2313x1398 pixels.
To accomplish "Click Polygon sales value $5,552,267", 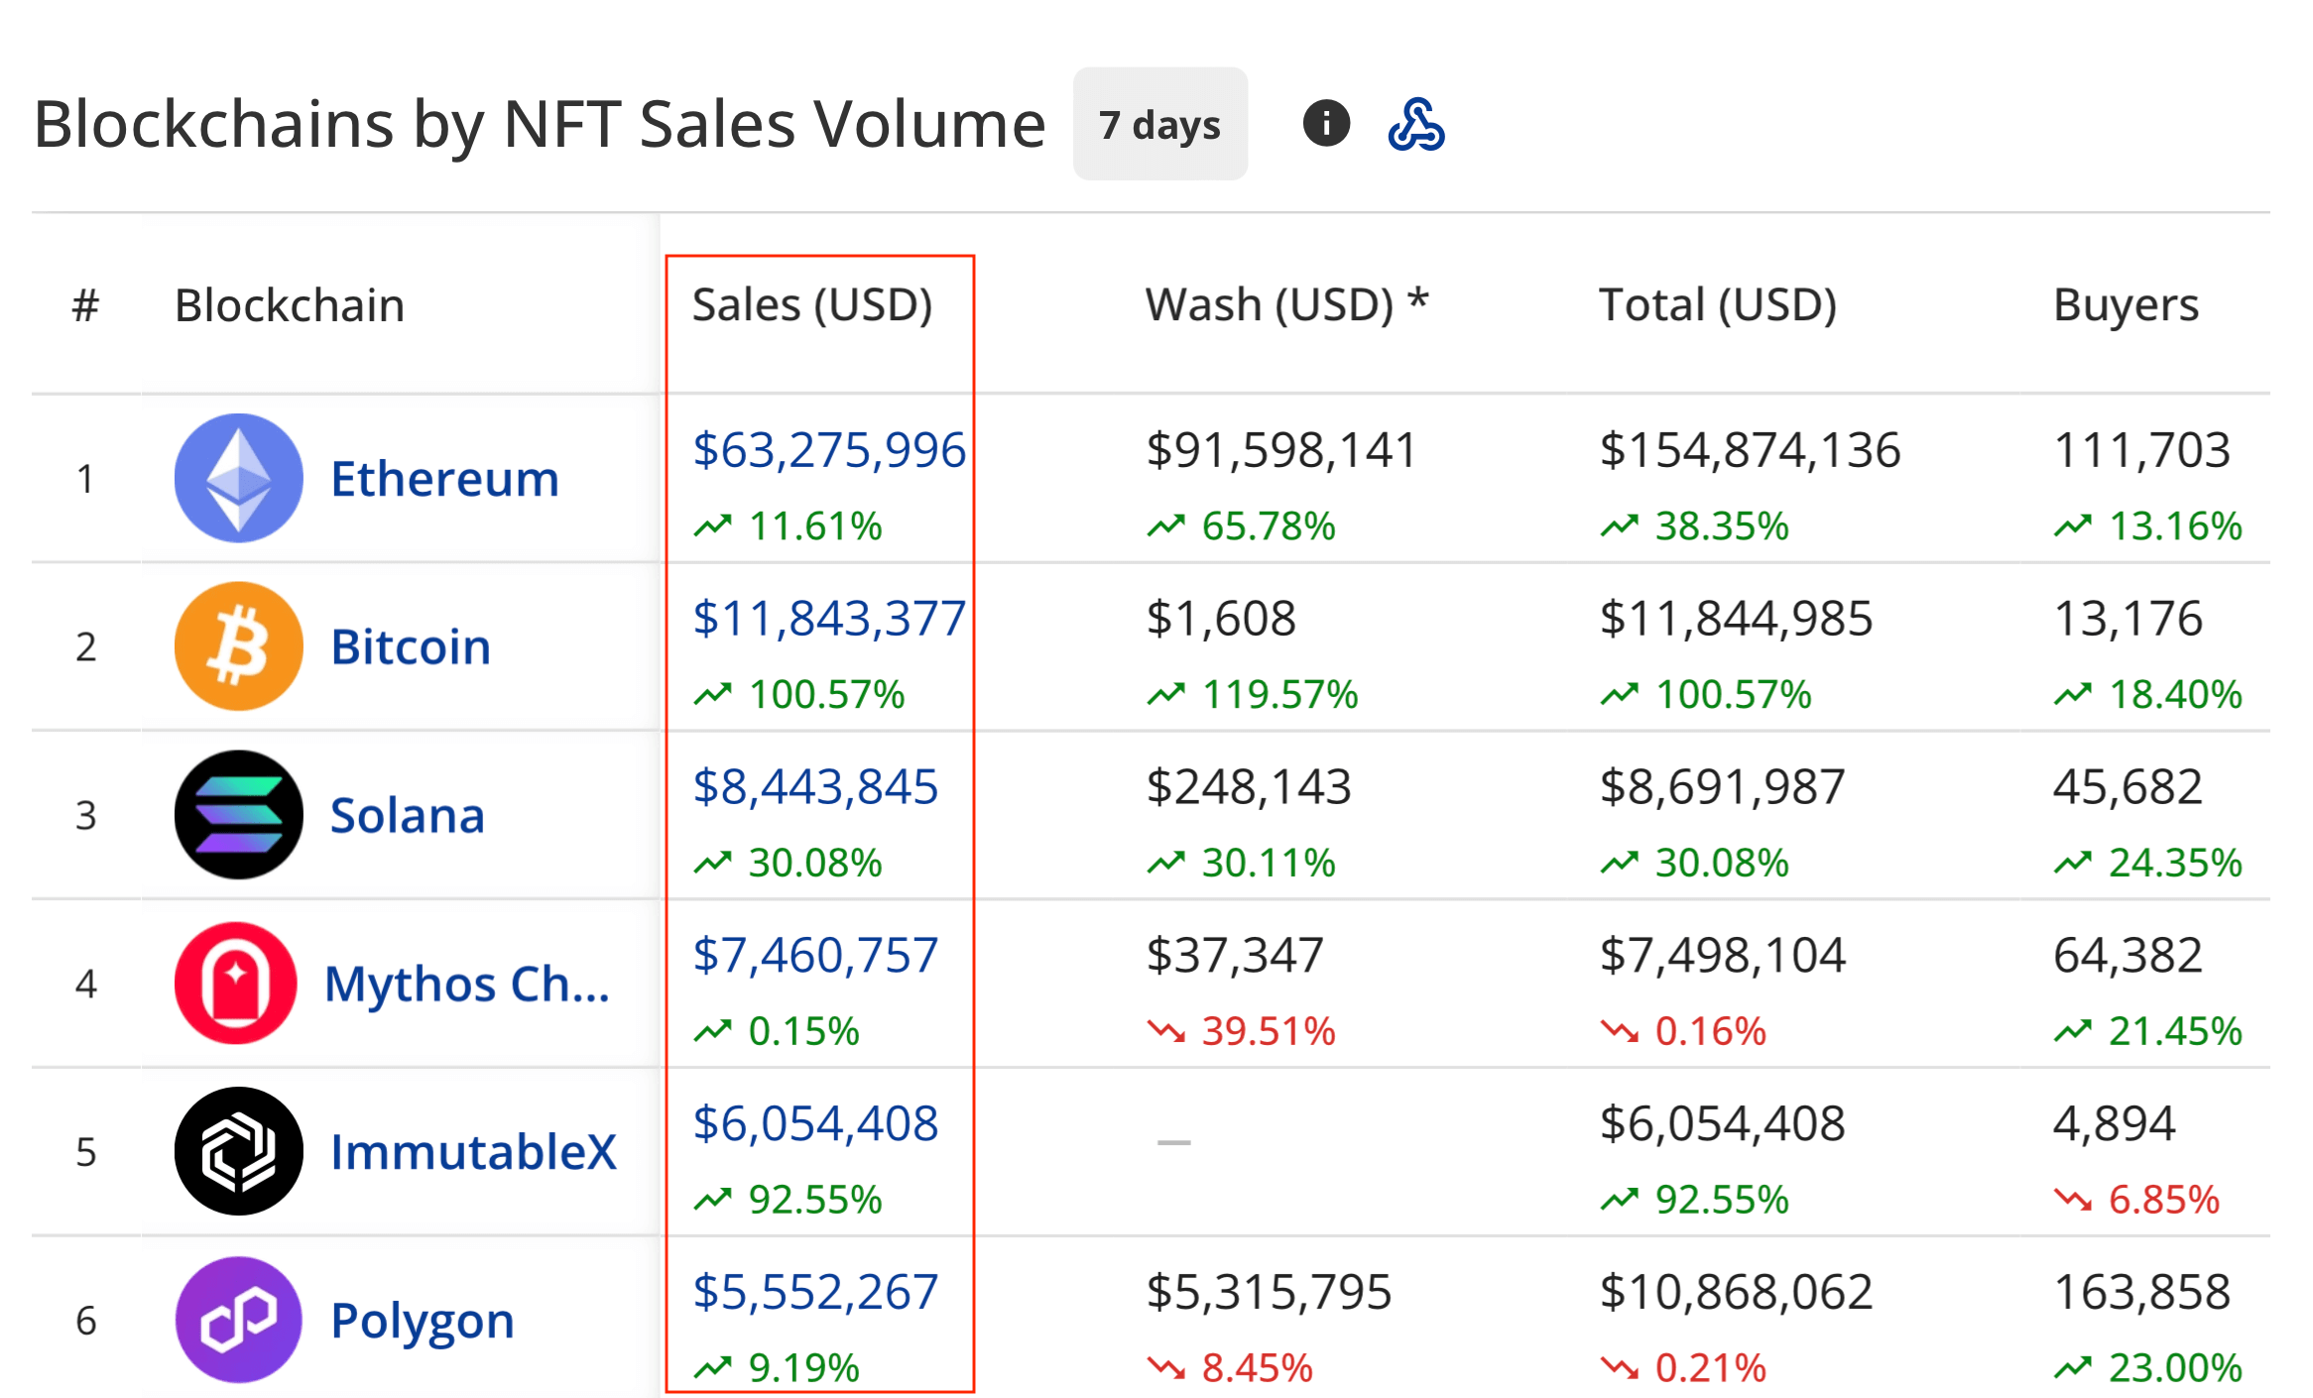I will click(x=814, y=1292).
